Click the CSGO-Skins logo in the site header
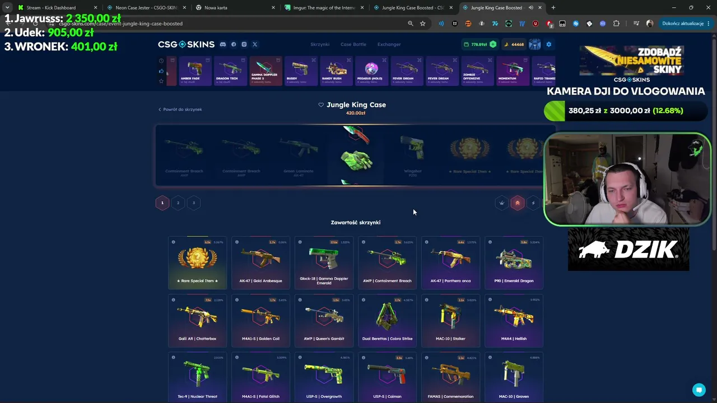 (x=186, y=44)
